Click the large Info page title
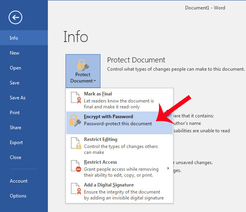 click(x=76, y=37)
